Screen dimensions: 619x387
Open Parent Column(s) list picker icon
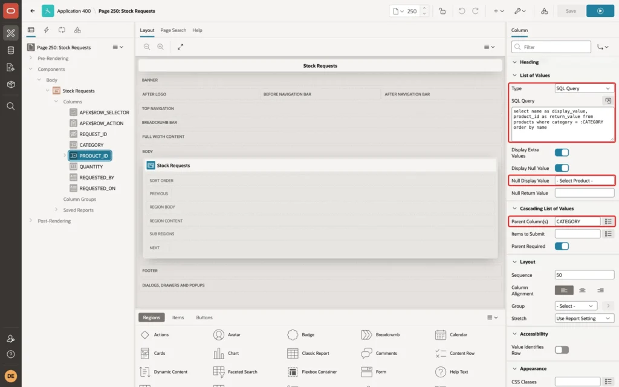[x=608, y=221]
